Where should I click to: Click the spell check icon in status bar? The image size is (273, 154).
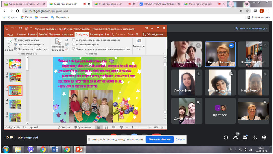pyautogui.click(x=25, y=127)
